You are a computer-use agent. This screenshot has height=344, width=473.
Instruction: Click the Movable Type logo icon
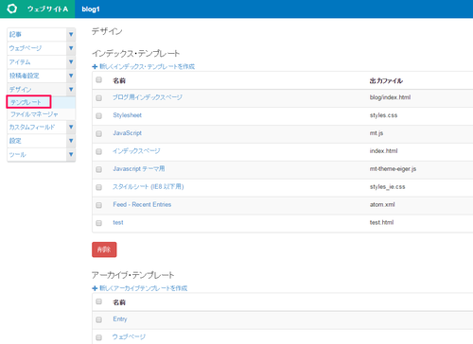coord(12,9)
